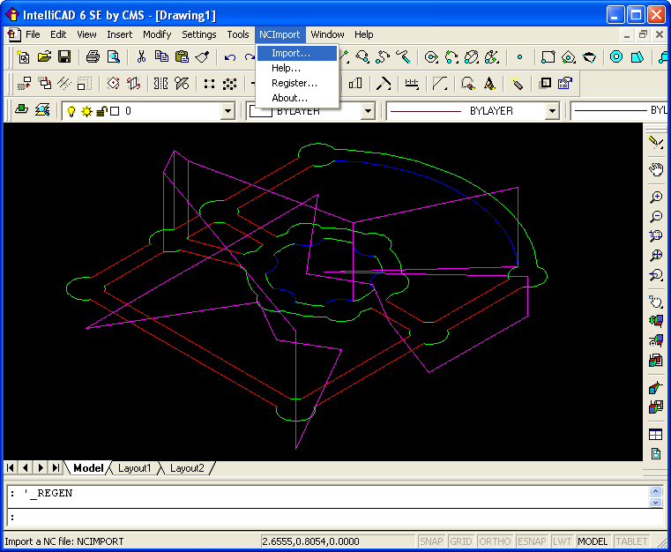Toggle SNAP in the status bar
This screenshot has height=552, width=671.
[x=431, y=541]
